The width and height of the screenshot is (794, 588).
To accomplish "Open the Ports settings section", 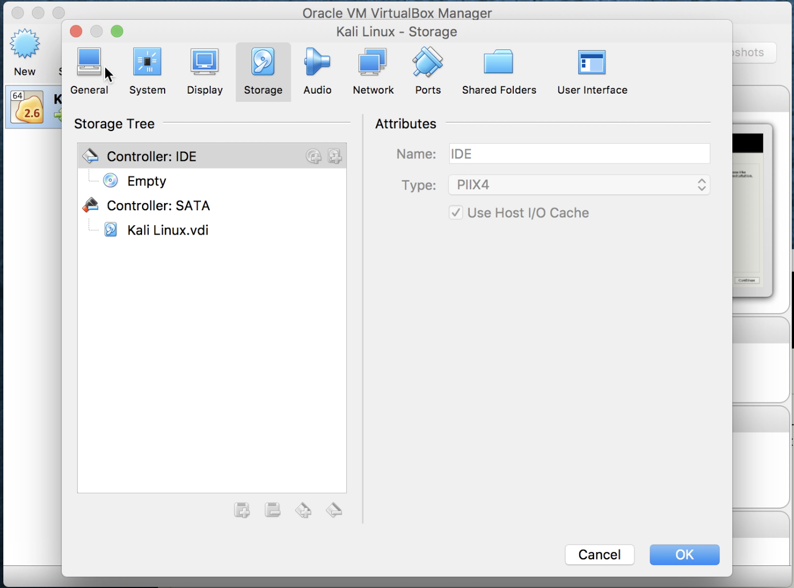I will [428, 72].
